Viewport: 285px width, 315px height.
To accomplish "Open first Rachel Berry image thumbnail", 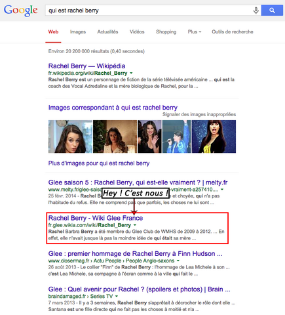I will click(70, 136).
